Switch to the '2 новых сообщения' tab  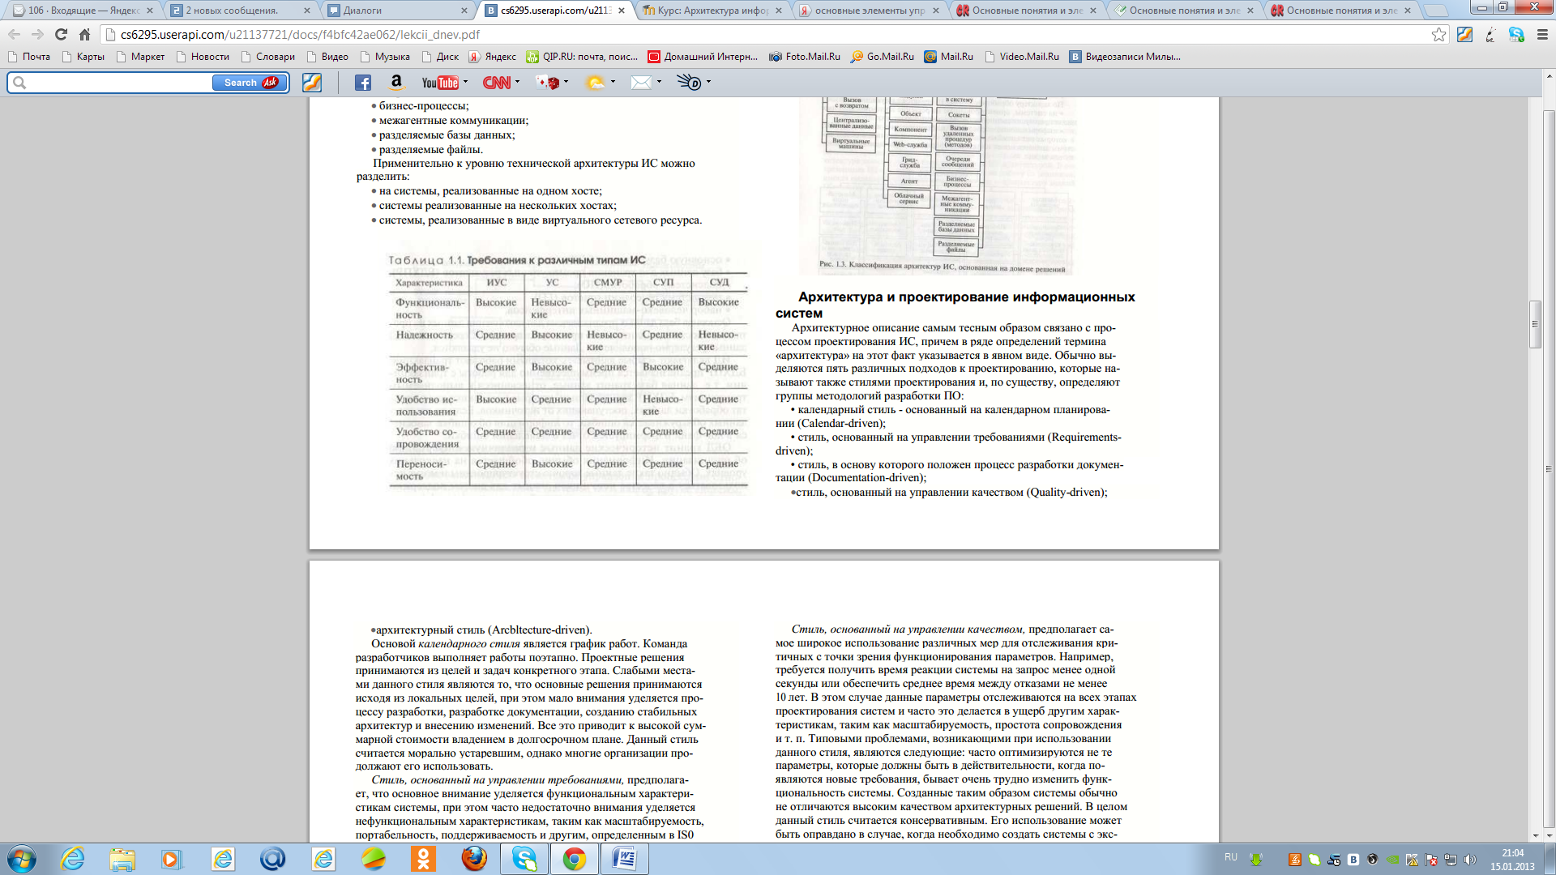pos(240,11)
